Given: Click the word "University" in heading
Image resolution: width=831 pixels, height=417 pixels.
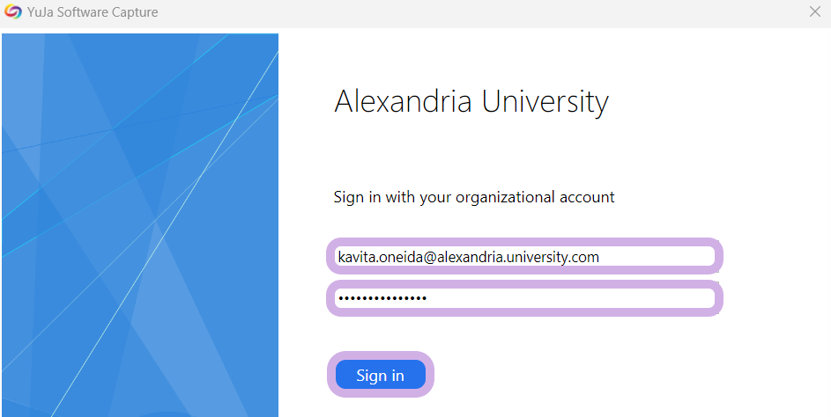Looking at the screenshot, I should [545, 103].
